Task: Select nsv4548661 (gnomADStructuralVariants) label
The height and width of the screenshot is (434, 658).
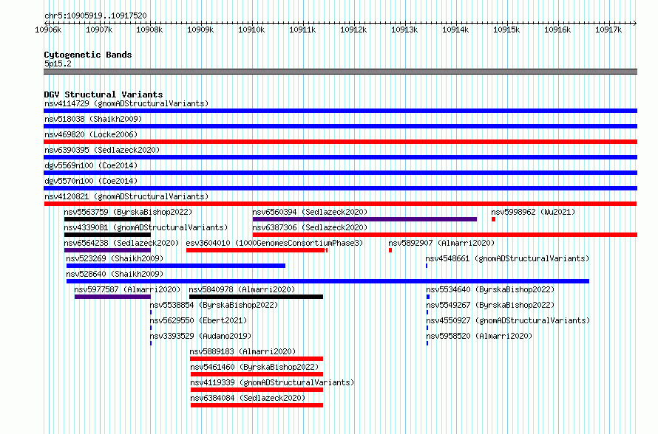Action: tap(507, 258)
